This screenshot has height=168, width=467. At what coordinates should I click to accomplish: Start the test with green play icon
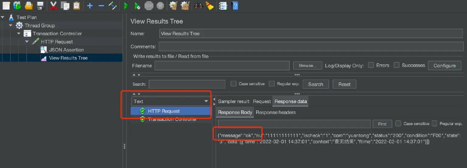tap(126, 6)
